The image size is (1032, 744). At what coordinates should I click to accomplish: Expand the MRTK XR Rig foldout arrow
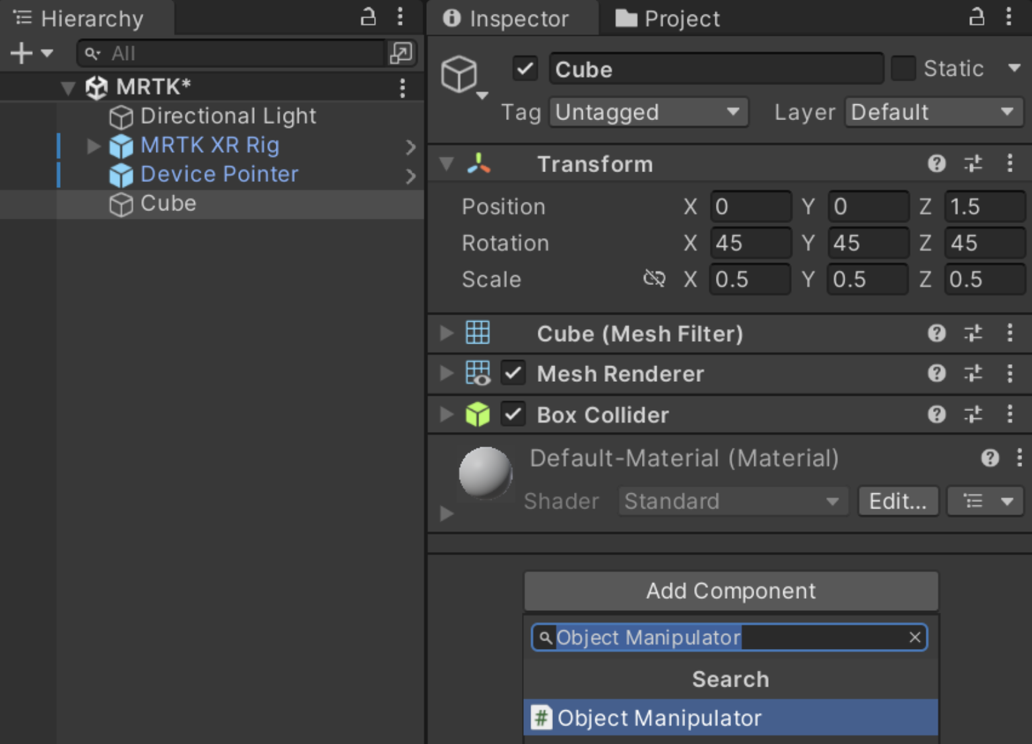[x=94, y=146]
